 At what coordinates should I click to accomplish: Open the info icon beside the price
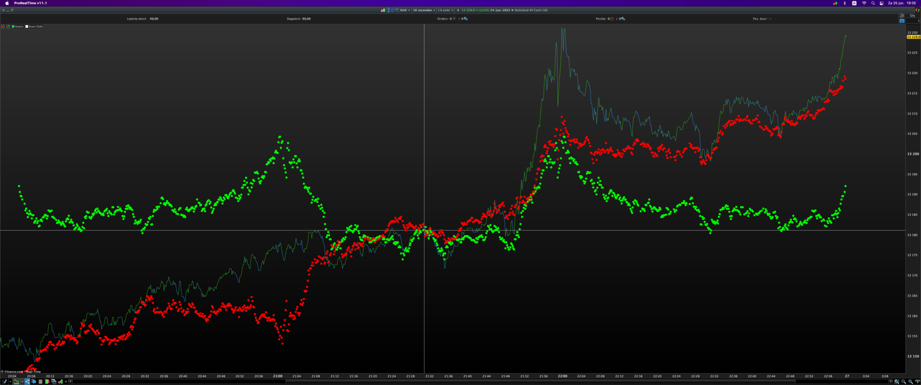(x=458, y=10)
